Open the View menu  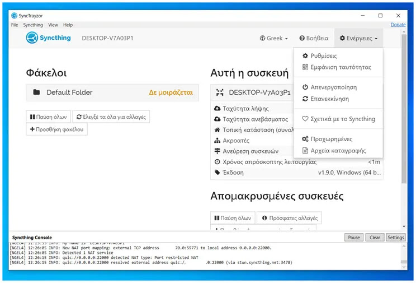(53, 25)
